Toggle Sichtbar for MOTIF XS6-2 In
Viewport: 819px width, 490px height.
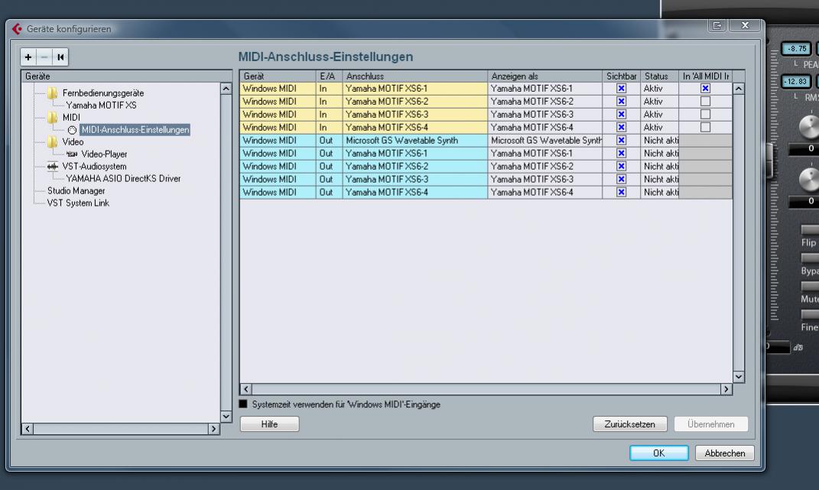[x=621, y=102]
